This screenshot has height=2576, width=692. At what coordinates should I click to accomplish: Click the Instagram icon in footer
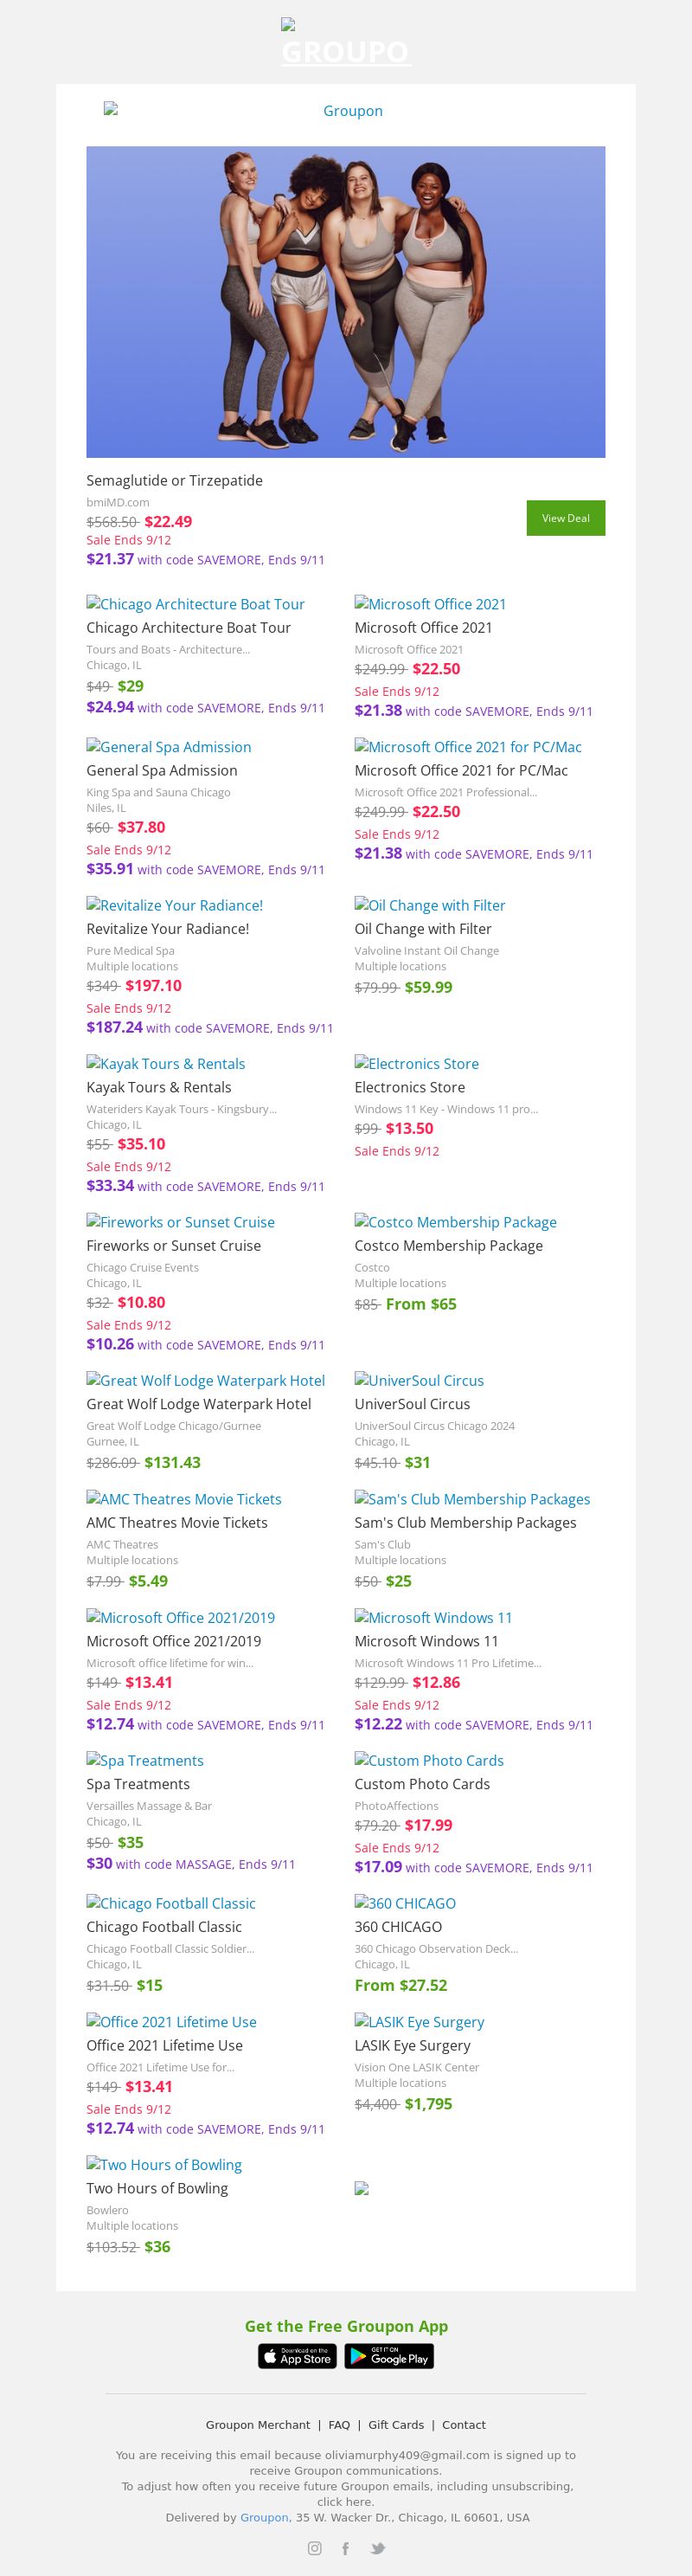click(x=314, y=2548)
